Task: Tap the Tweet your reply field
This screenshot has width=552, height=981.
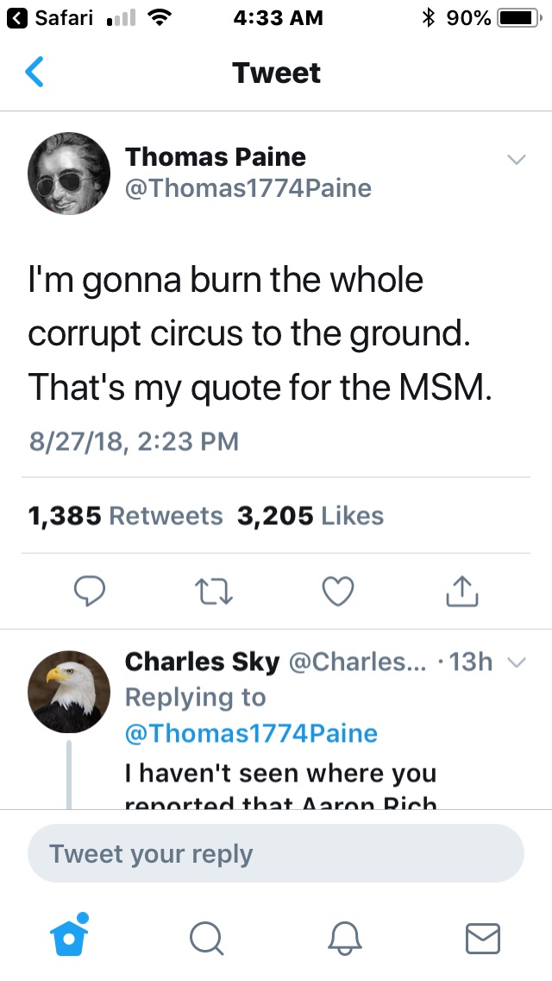Action: (x=276, y=854)
